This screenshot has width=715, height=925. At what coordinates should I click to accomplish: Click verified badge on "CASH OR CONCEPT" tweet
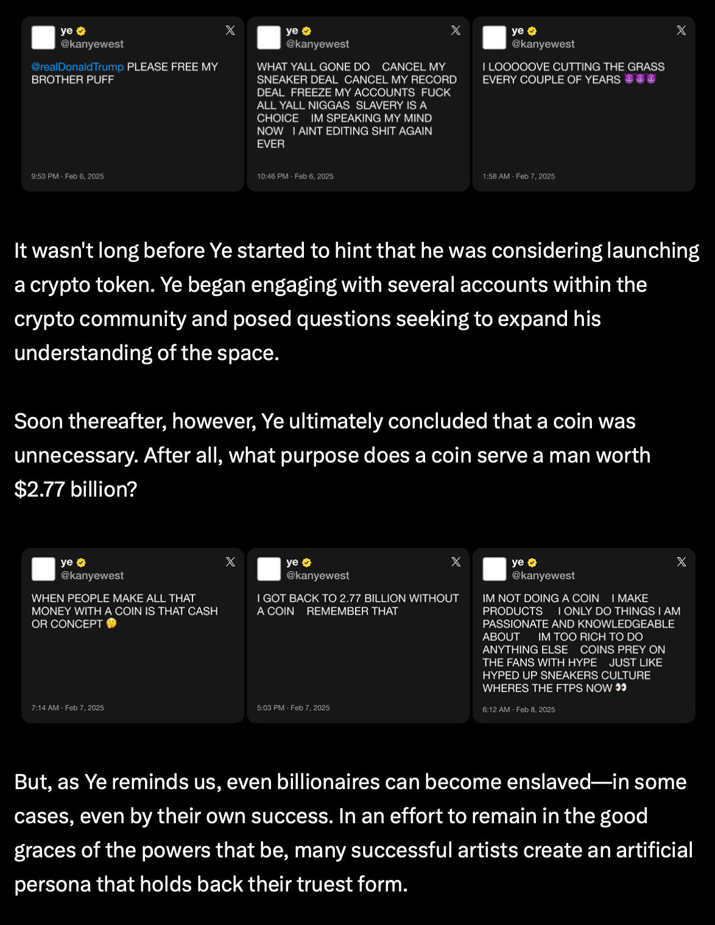pos(81,562)
